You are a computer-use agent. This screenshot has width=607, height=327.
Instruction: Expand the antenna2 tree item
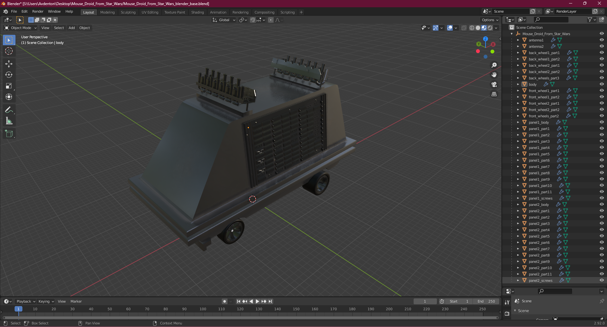click(x=518, y=46)
